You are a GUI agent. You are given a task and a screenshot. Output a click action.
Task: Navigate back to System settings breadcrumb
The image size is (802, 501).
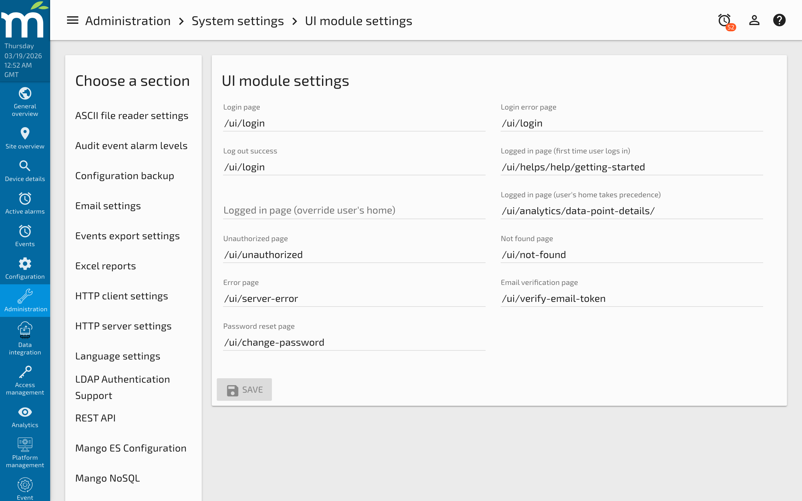pyautogui.click(x=237, y=21)
